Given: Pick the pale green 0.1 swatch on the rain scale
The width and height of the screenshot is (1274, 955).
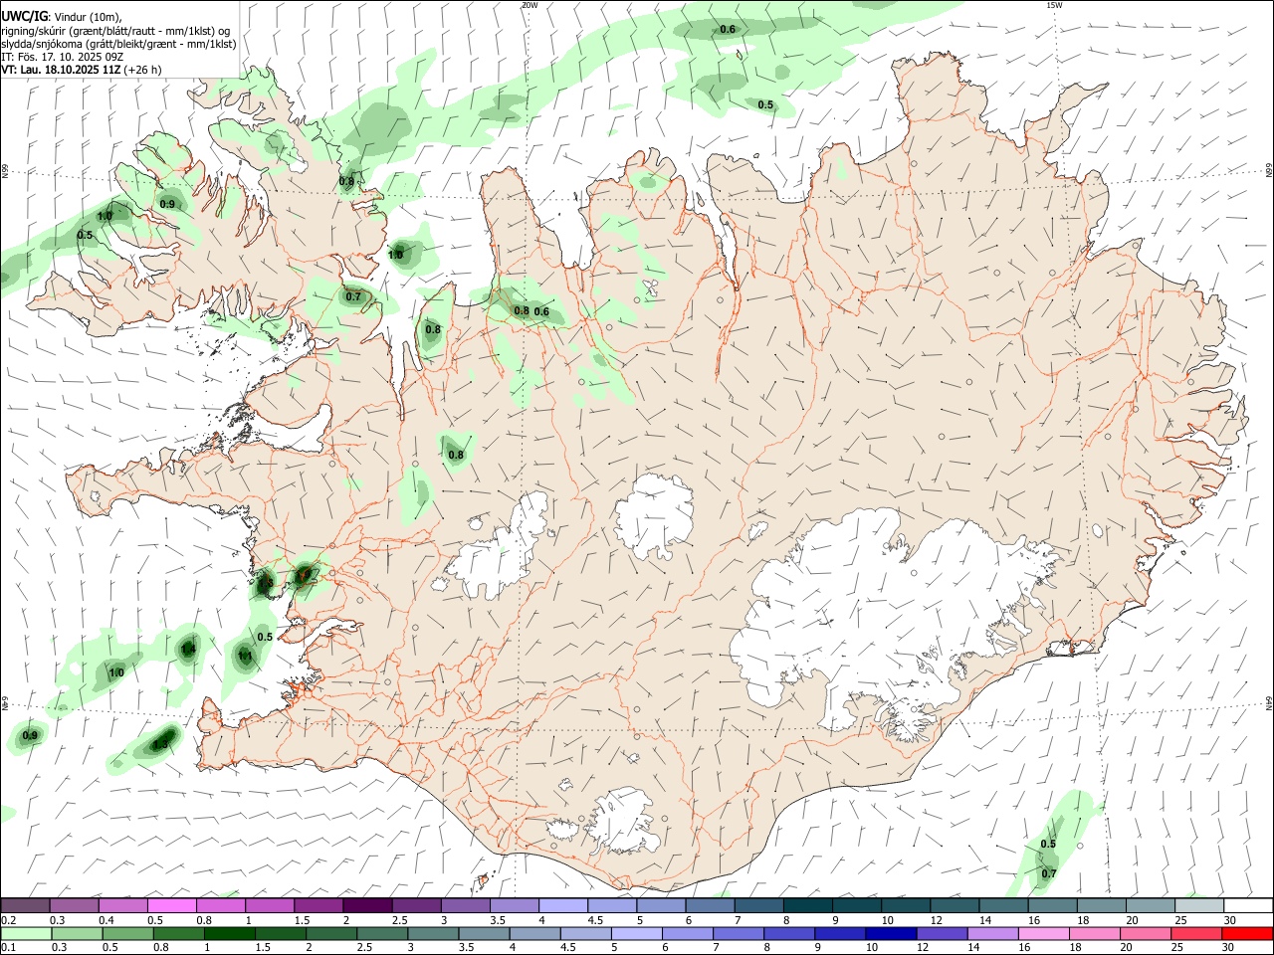Looking at the screenshot, I should click(26, 934).
